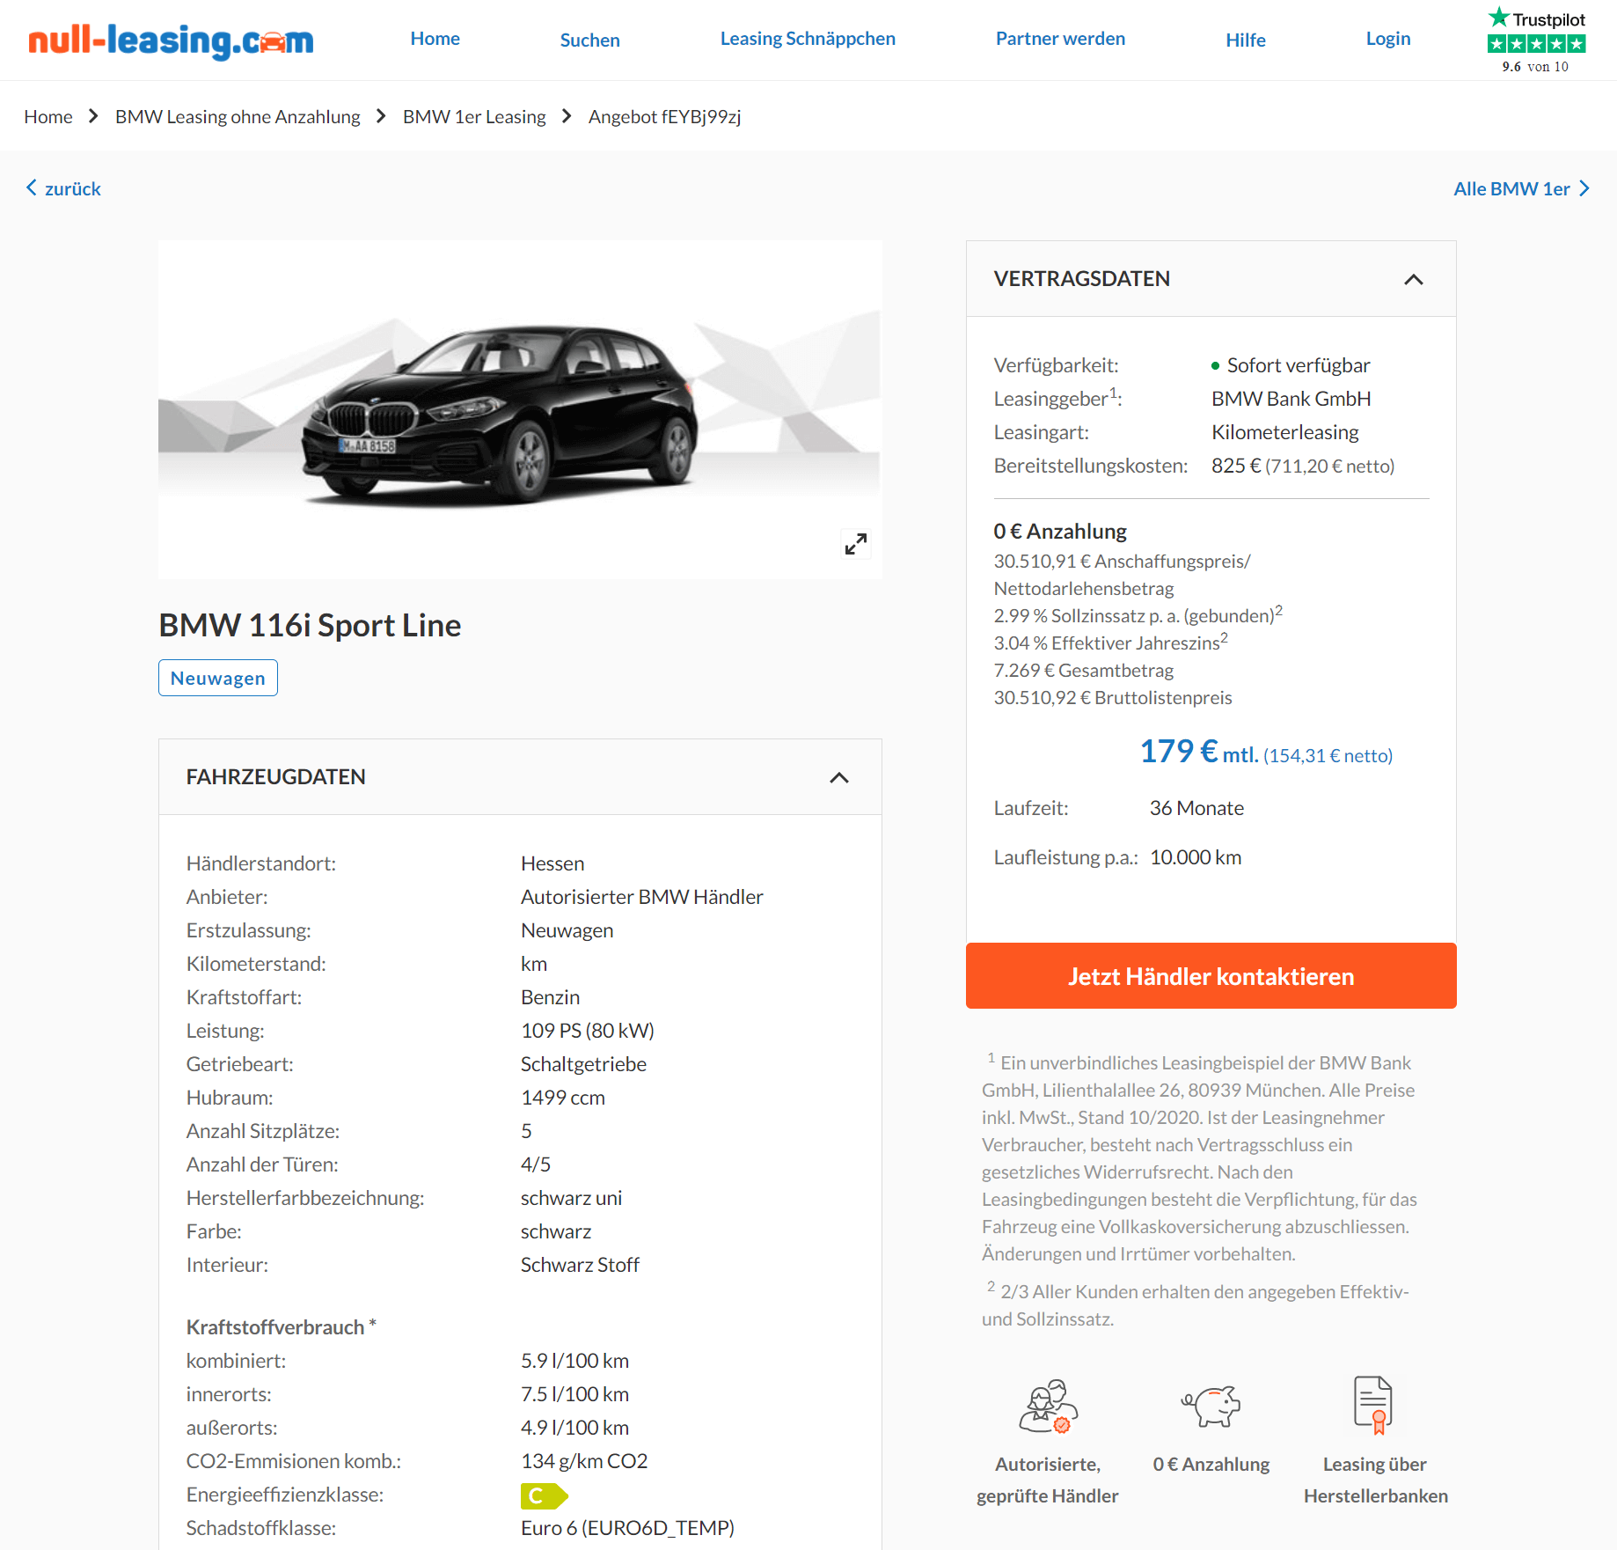Image resolution: width=1617 pixels, height=1550 pixels.
Task: Open BMW 1er Leasing breadcrumb
Action: click(474, 116)
